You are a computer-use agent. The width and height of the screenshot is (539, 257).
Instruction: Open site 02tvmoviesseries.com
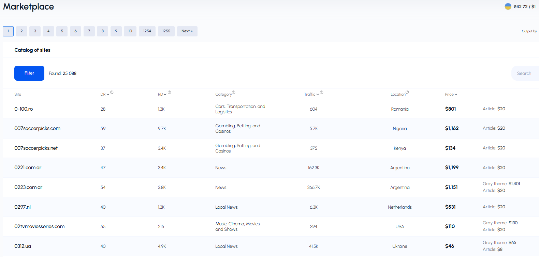[x=39, y=226]
